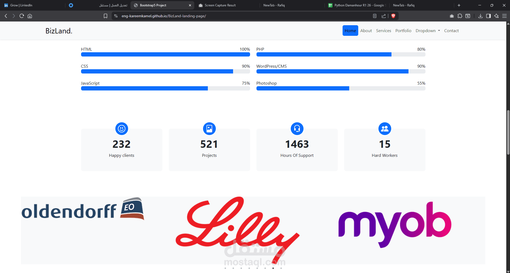Open the Portfolio nav link
This screenshot has height=273, width=510.
[x=403, y=31]
